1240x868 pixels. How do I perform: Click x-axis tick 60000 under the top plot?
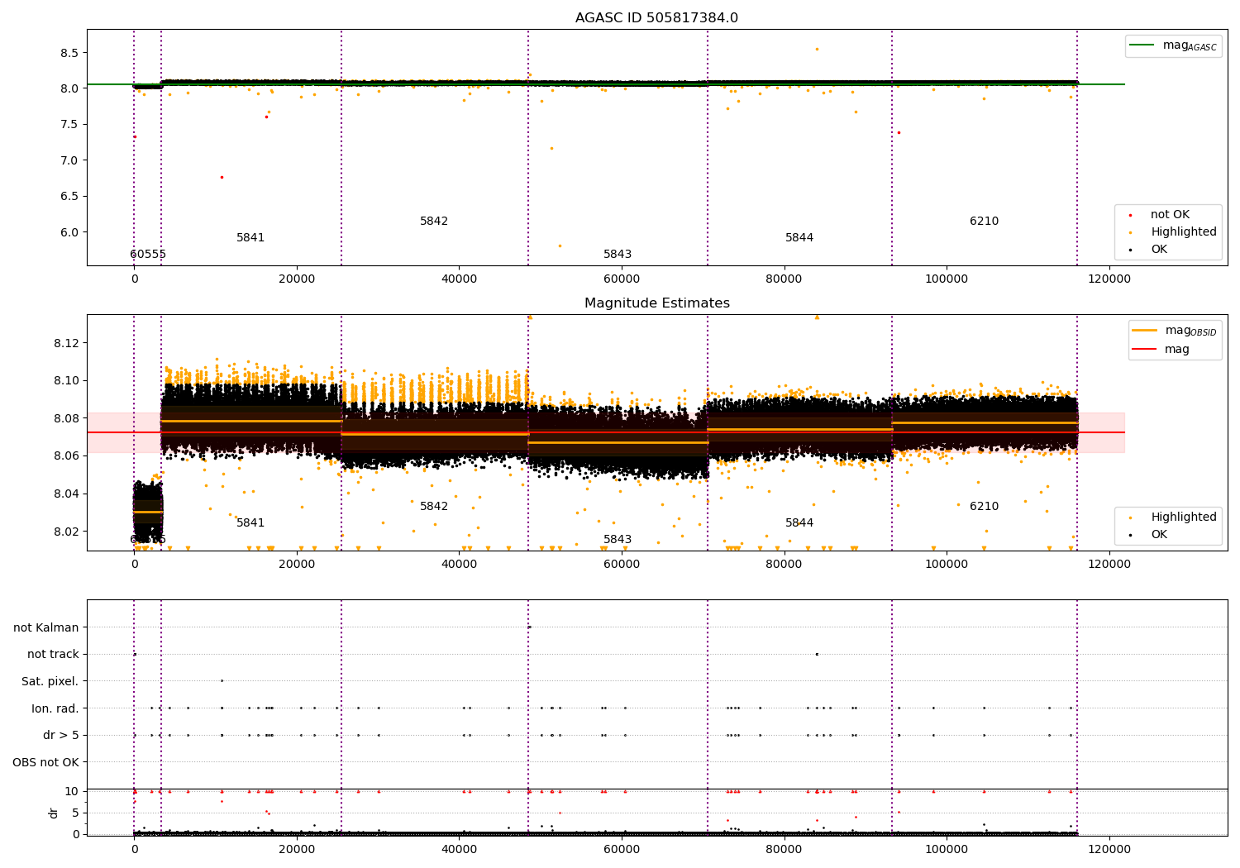click(x=622, y=279)
